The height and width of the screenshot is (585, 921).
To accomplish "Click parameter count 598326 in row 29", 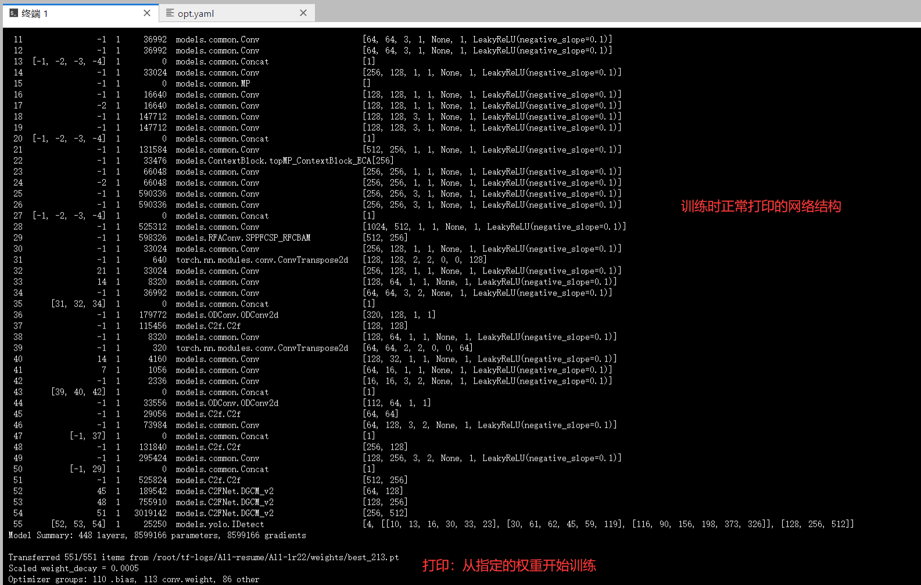I will click(x=153, y=238).
